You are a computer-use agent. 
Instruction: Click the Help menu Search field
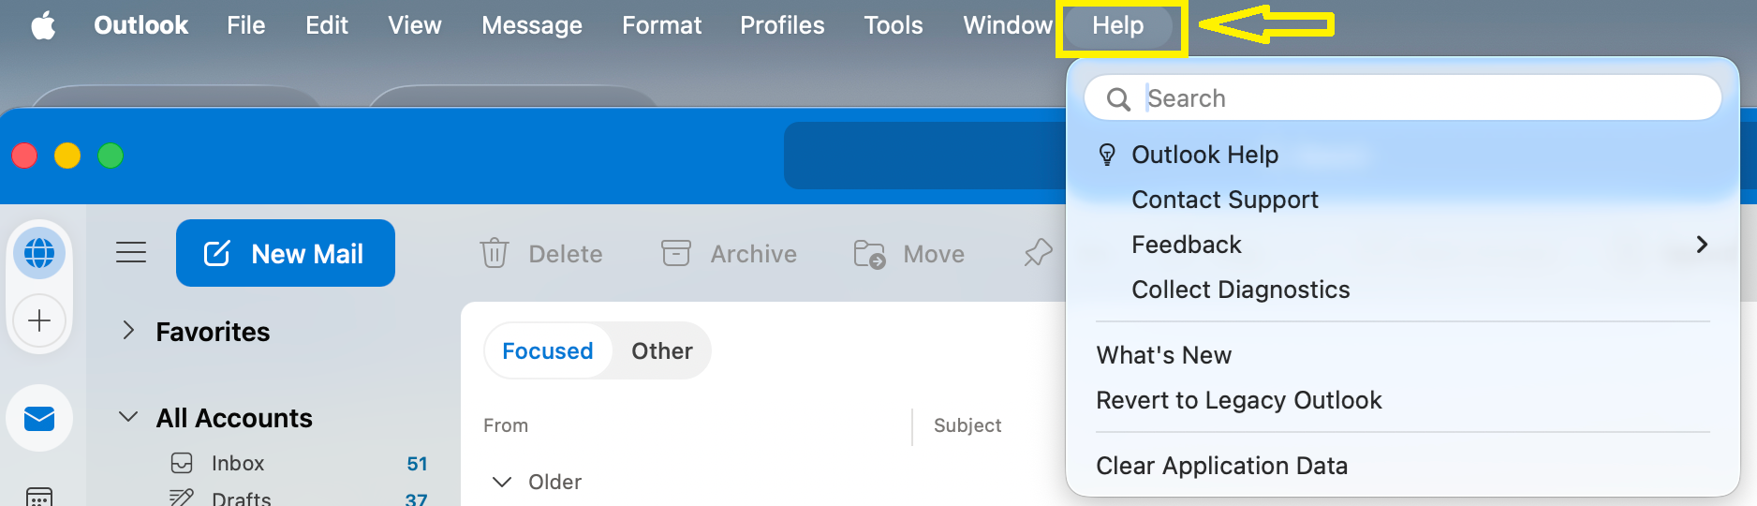point(1402,97)
